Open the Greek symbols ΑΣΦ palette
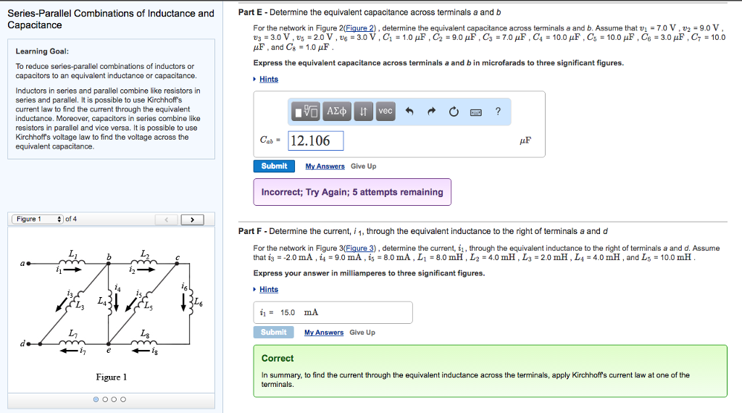This screenshot has height=413, width=742. 337,112
